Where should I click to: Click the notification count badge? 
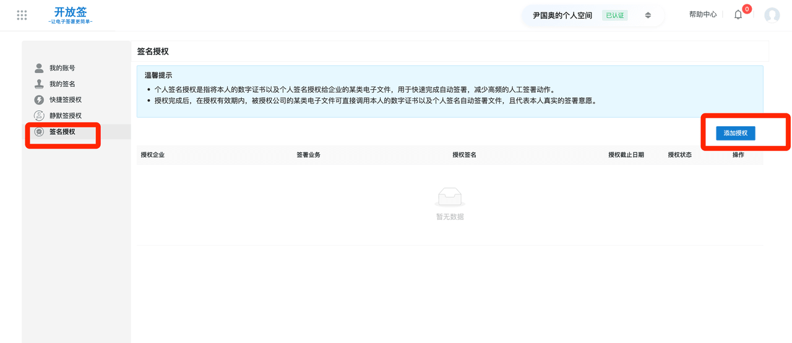tap(747, 9)
